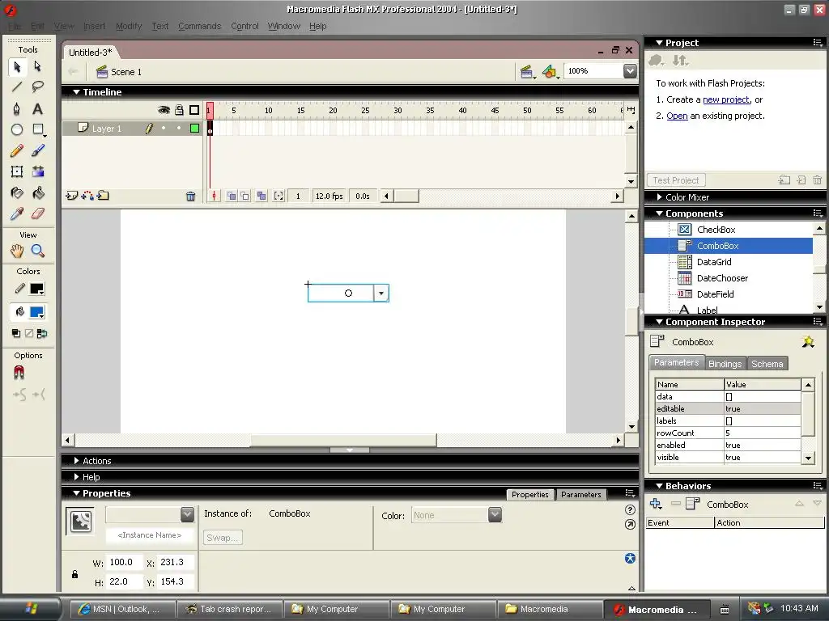This screenshot has height=621, width=829.
Task: Click the Edit Scene icon
Action: 526,72
